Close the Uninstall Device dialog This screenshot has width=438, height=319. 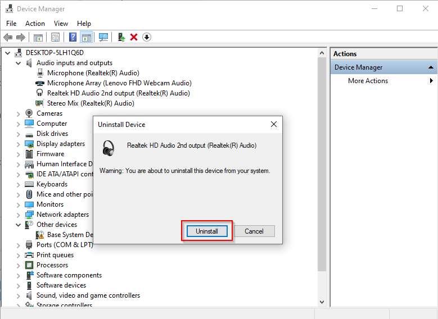click(x=274, y=124)
